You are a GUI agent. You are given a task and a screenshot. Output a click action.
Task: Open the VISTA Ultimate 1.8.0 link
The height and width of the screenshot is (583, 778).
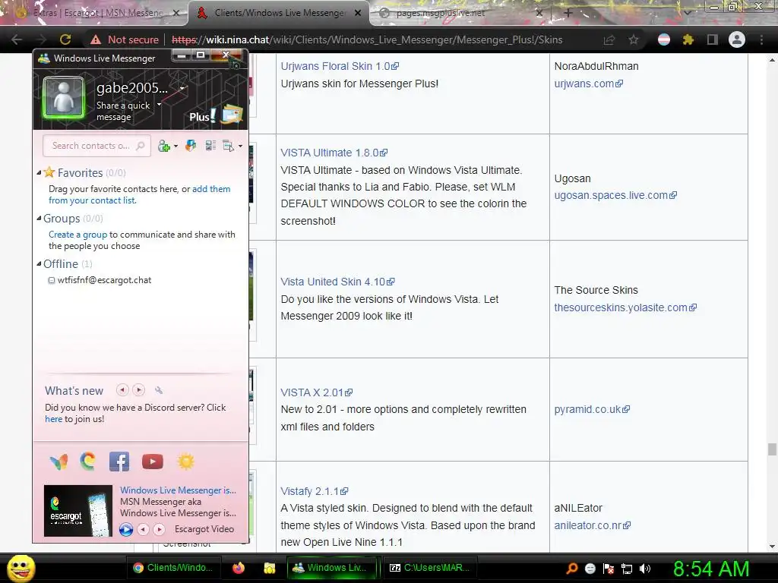pos(334,153)
